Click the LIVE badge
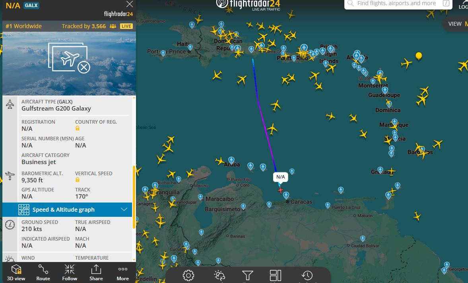468x283 pixels. 126,26
